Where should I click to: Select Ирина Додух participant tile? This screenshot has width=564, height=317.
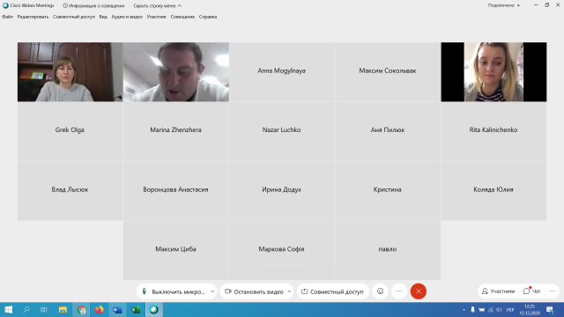point(282,191)
